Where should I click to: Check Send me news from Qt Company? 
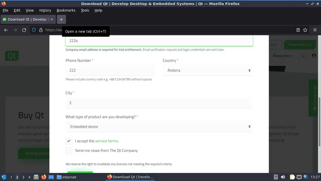point(69,151)
